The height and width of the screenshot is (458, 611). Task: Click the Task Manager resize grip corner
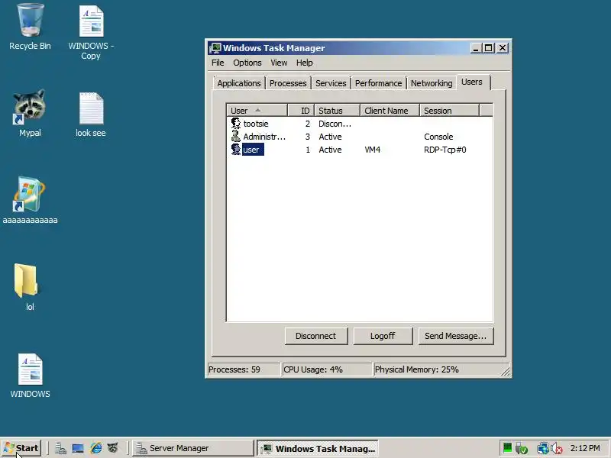tap(505, 372)
